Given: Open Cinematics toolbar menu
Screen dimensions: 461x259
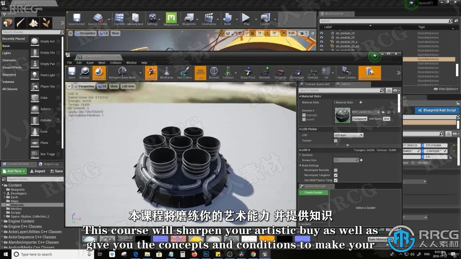Looking at the screenshot, I should 209,19.
